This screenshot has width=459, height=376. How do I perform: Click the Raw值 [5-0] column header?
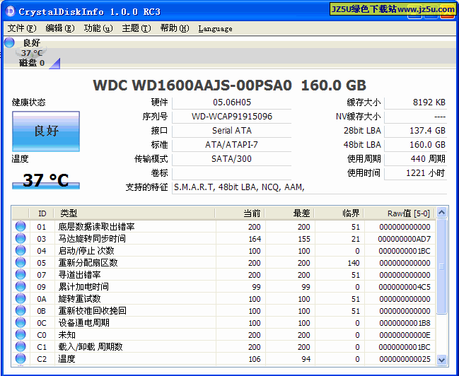point(400,213)
